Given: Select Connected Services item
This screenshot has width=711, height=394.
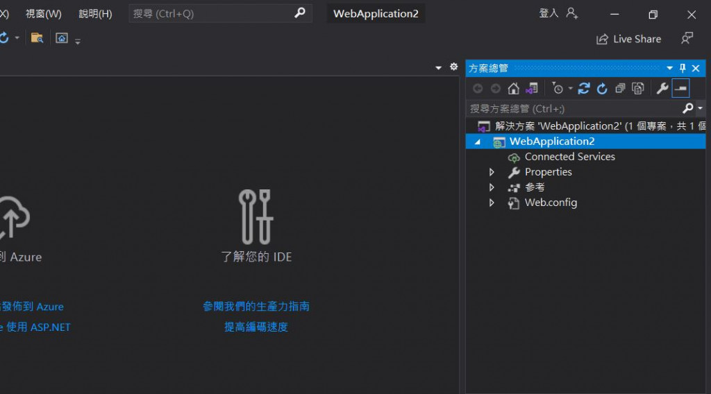Looking at the screenshot, I should pyautogui.click(x=569, y=157).
